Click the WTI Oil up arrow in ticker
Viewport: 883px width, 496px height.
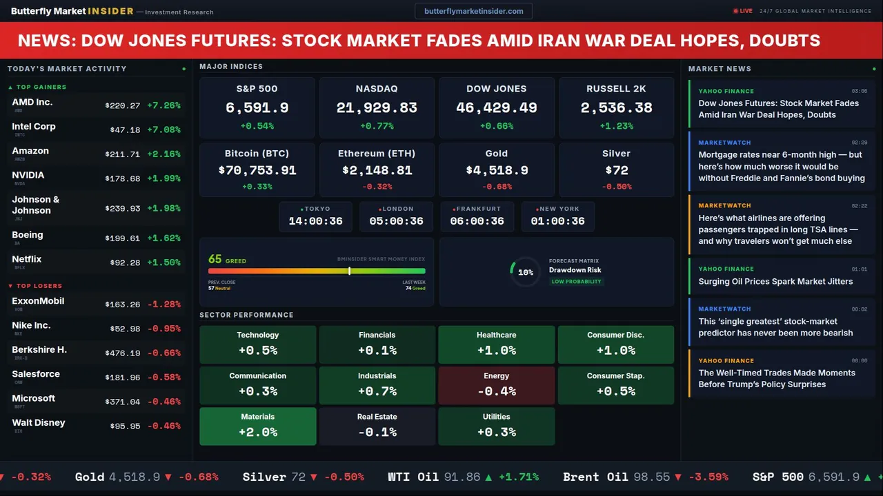pos(488,477)
